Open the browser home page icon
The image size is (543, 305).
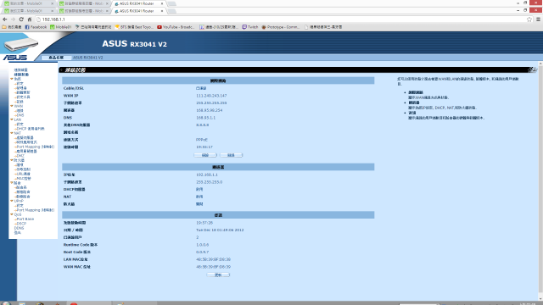click(x=30, y=19)
